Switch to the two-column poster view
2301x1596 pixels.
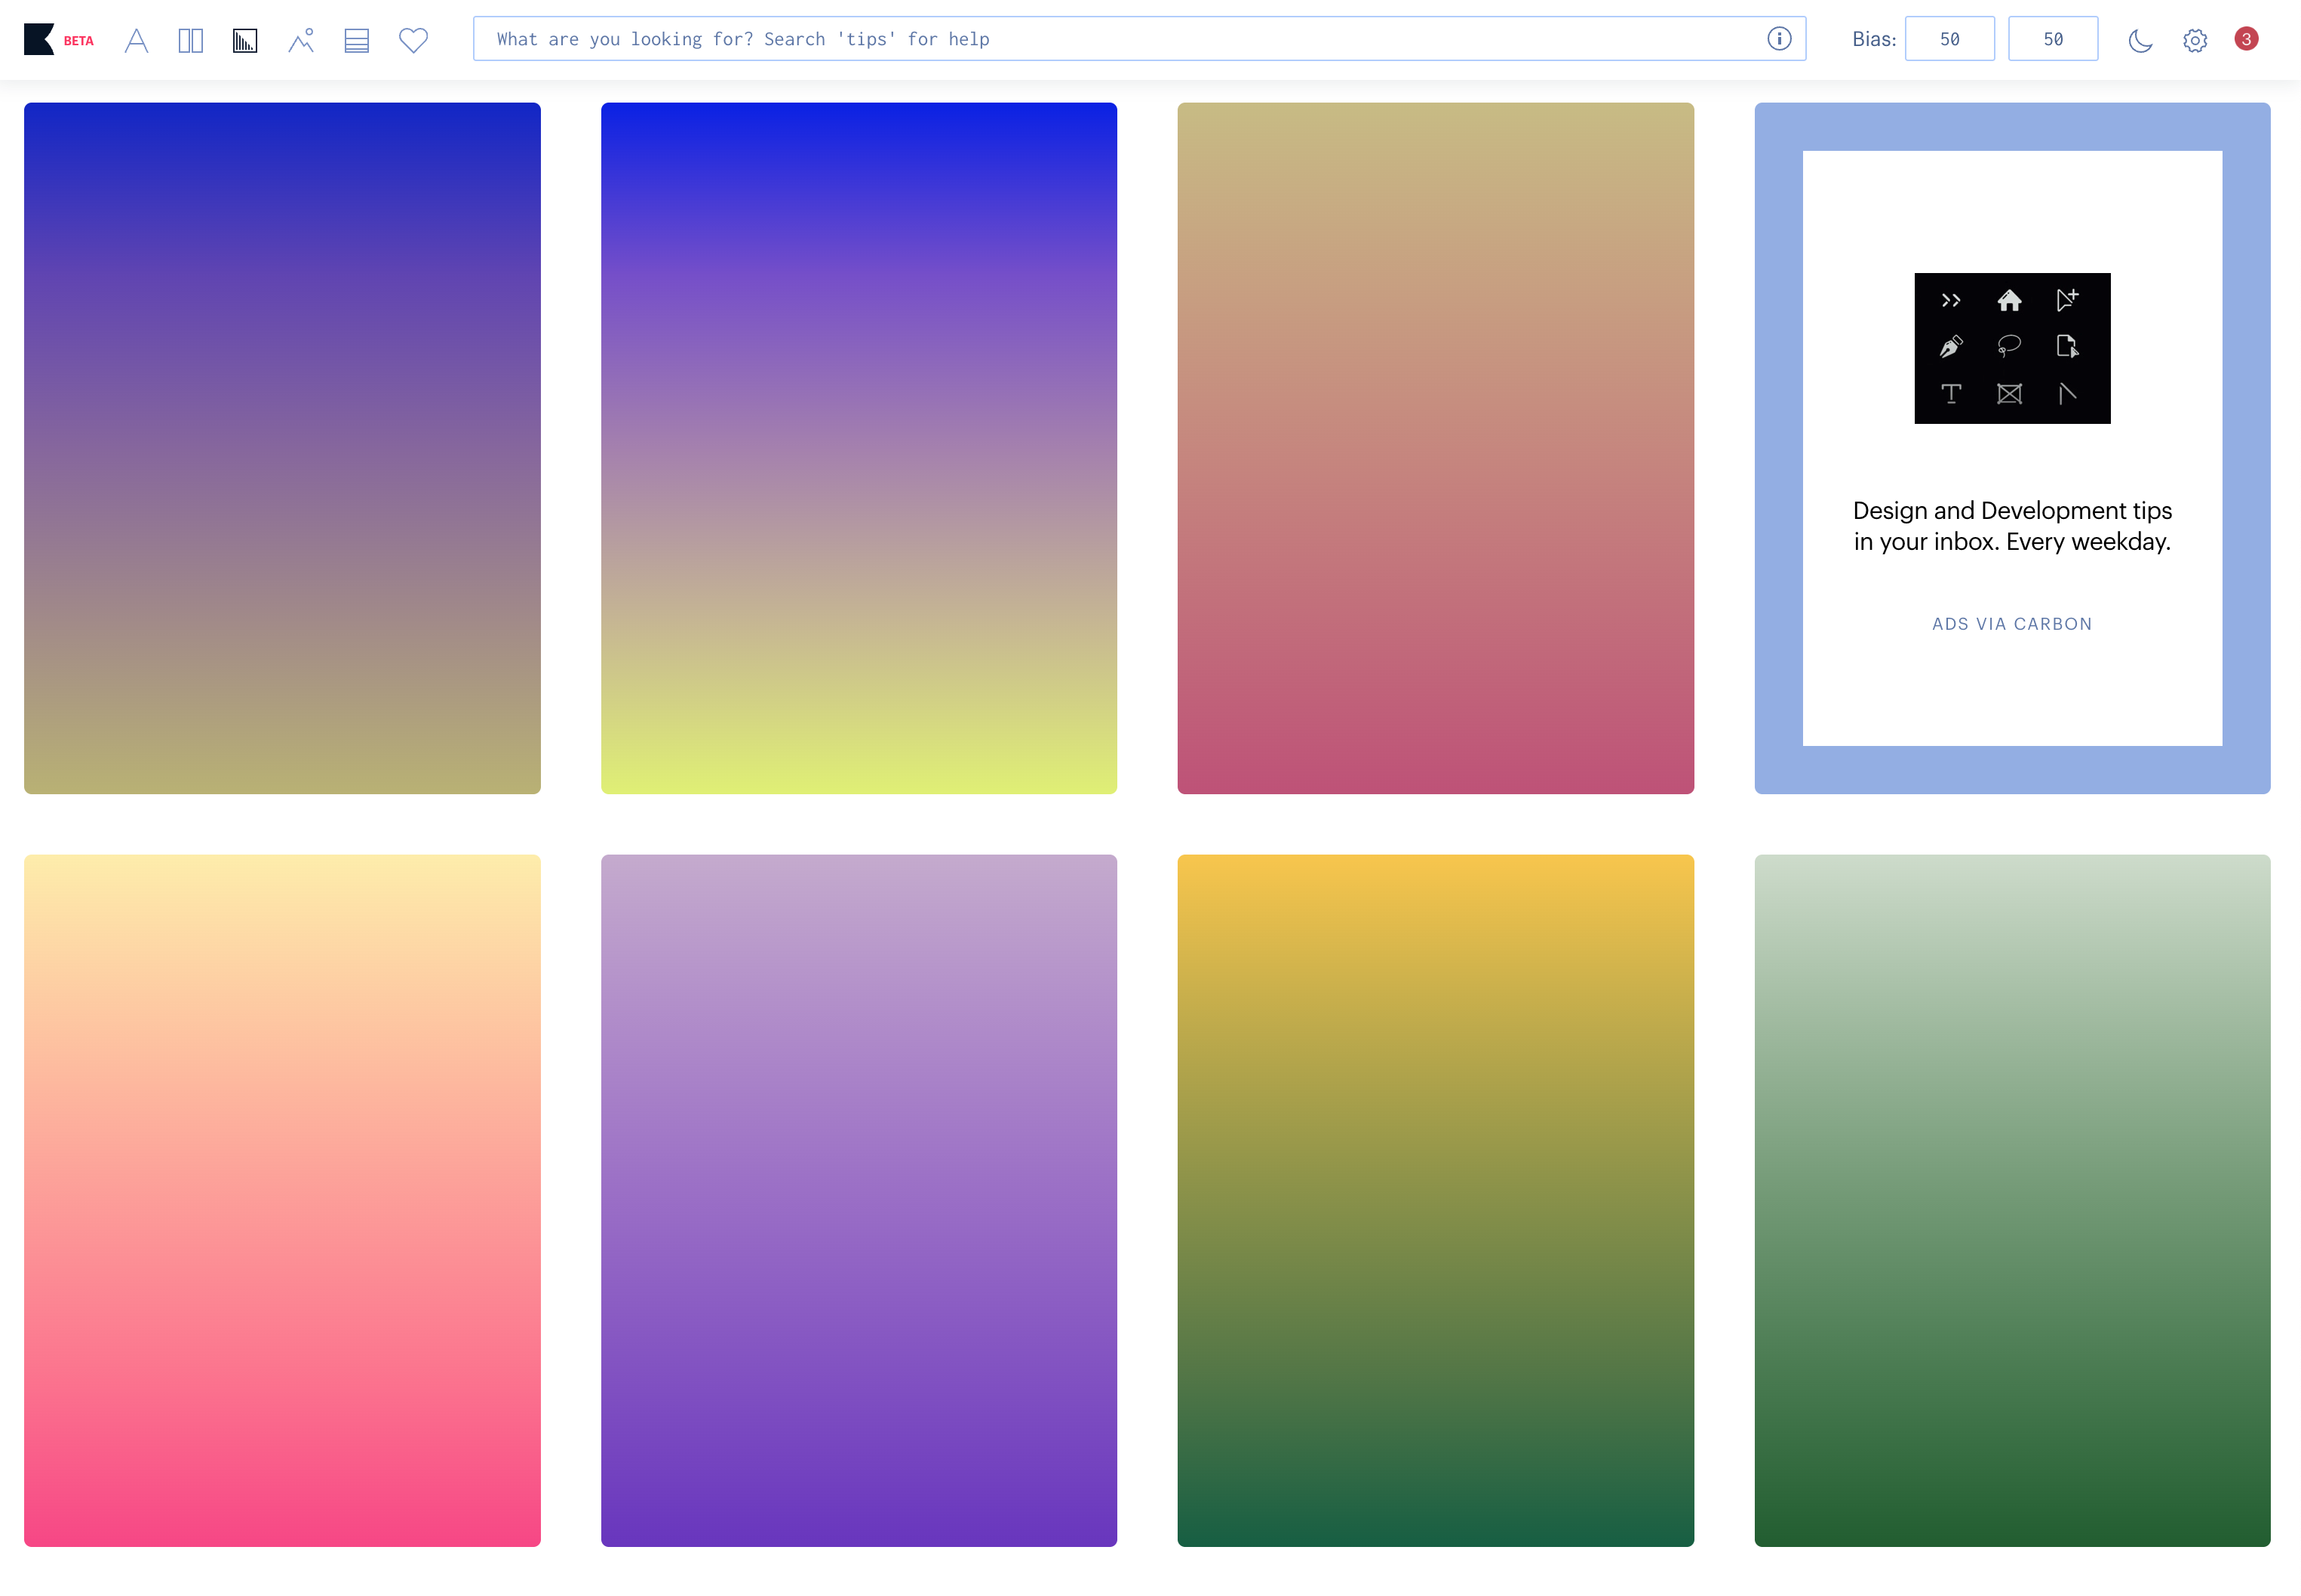[x=190, y=40]
